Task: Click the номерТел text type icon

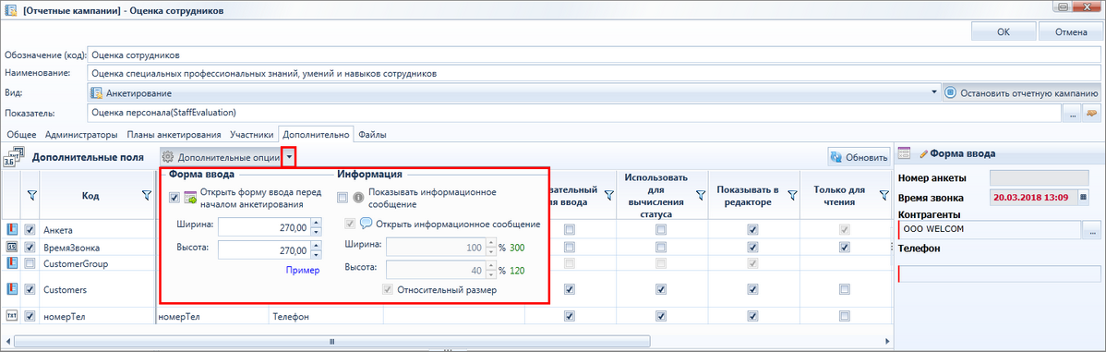Action: pos(12,316)
